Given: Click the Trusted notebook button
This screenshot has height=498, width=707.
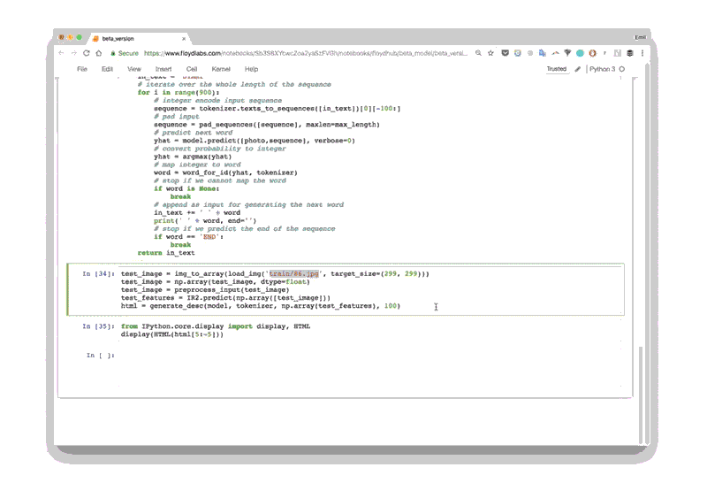Looking at the screenshot, I should [556, 68].
